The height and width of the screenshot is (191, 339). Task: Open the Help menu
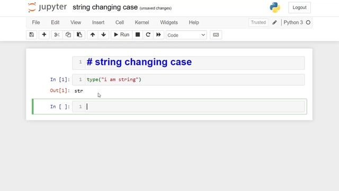coord(194,22)
